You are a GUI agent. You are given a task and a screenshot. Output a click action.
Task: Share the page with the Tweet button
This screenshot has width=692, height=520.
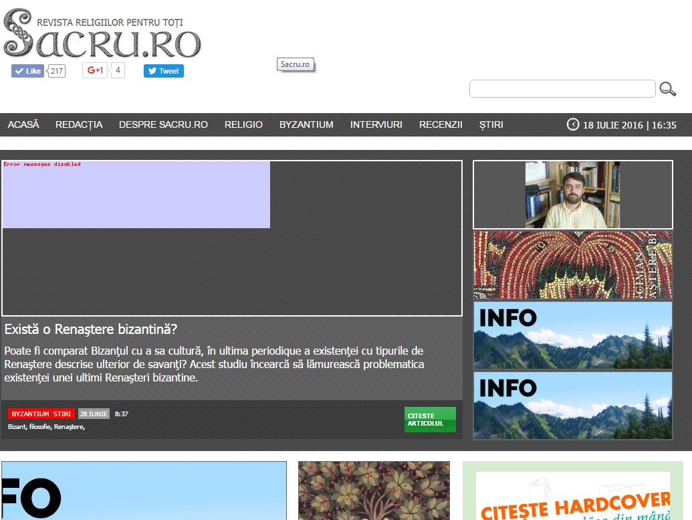(163, 71)
